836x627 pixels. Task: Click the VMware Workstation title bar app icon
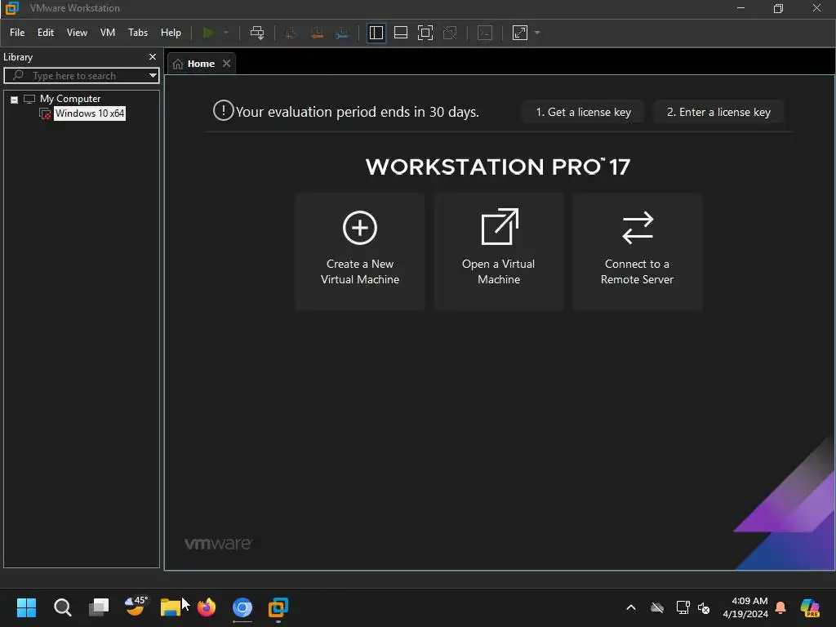tap(11, 8)
